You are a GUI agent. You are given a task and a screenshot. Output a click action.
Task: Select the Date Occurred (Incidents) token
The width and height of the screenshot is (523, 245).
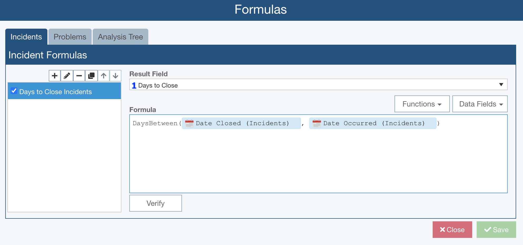[372, 123]
